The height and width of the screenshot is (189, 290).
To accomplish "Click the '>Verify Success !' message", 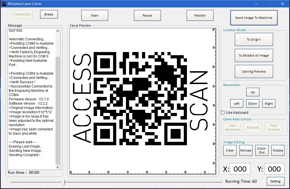I will (22, 82).
